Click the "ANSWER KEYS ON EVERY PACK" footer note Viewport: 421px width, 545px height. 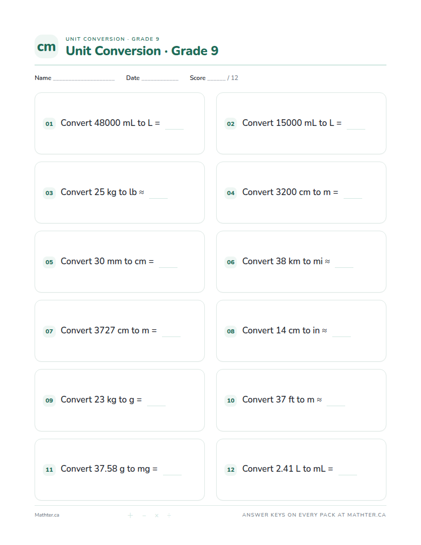click(314, 515)
